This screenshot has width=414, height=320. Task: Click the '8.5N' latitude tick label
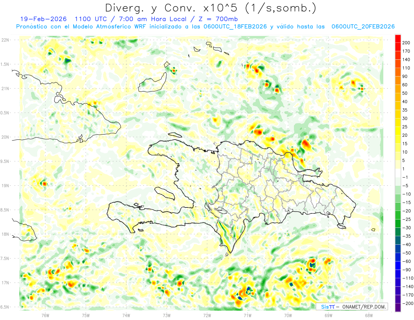[5, 210]
